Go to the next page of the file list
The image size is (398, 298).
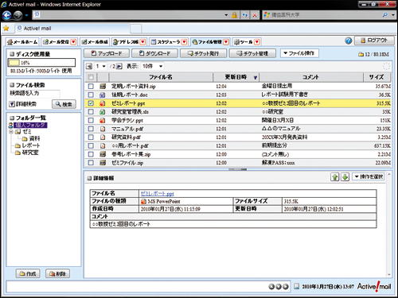(119, 66)
